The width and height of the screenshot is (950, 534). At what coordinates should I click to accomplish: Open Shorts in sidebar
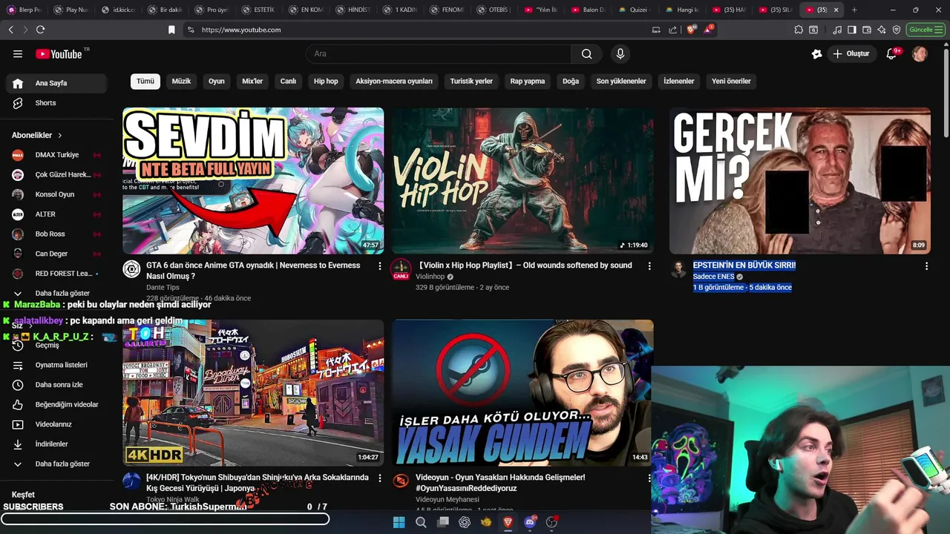click(56, 103)
